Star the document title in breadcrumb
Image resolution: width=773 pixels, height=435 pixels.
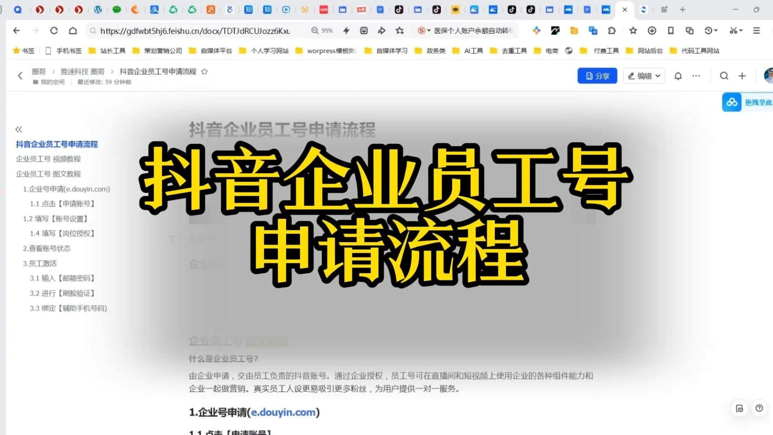click(x=205, y=72)
